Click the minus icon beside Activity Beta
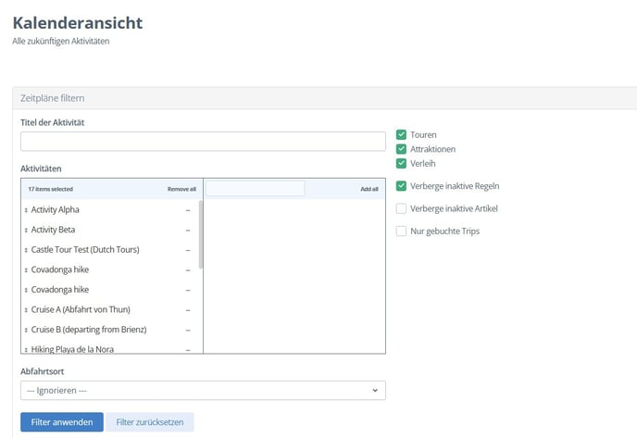The height and width of the screenshot is (438, 637). 188,230
